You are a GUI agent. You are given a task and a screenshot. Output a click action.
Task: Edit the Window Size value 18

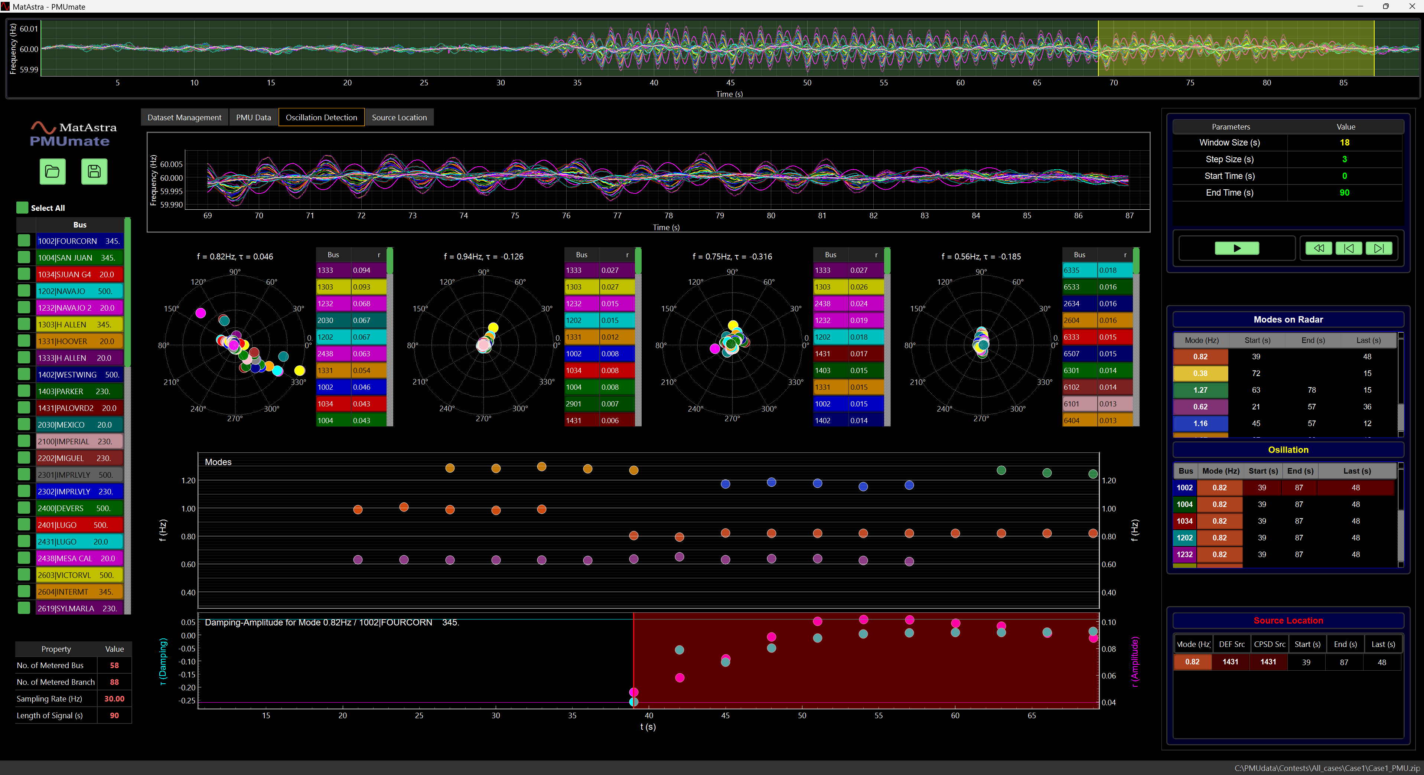(1345, 143)
